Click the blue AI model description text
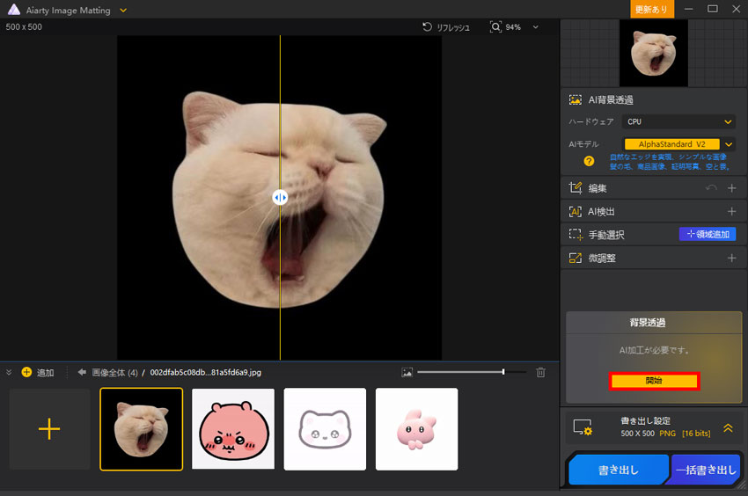This screenshot has width=748, height=496. coord(669,162)
